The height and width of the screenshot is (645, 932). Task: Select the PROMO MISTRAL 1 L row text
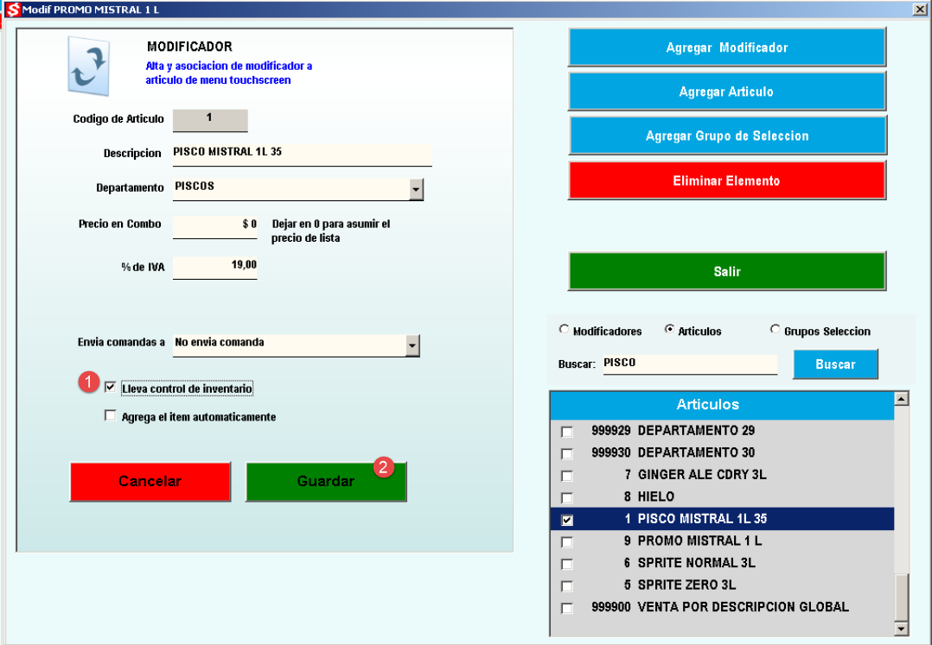point(699,541)
